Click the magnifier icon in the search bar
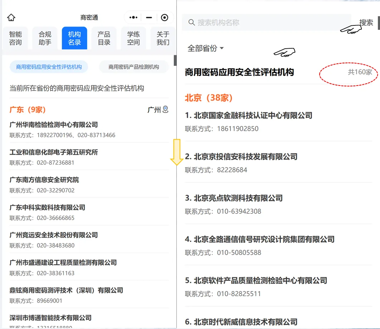Viewport: 380px width, 329px height. tap(191, 22)
